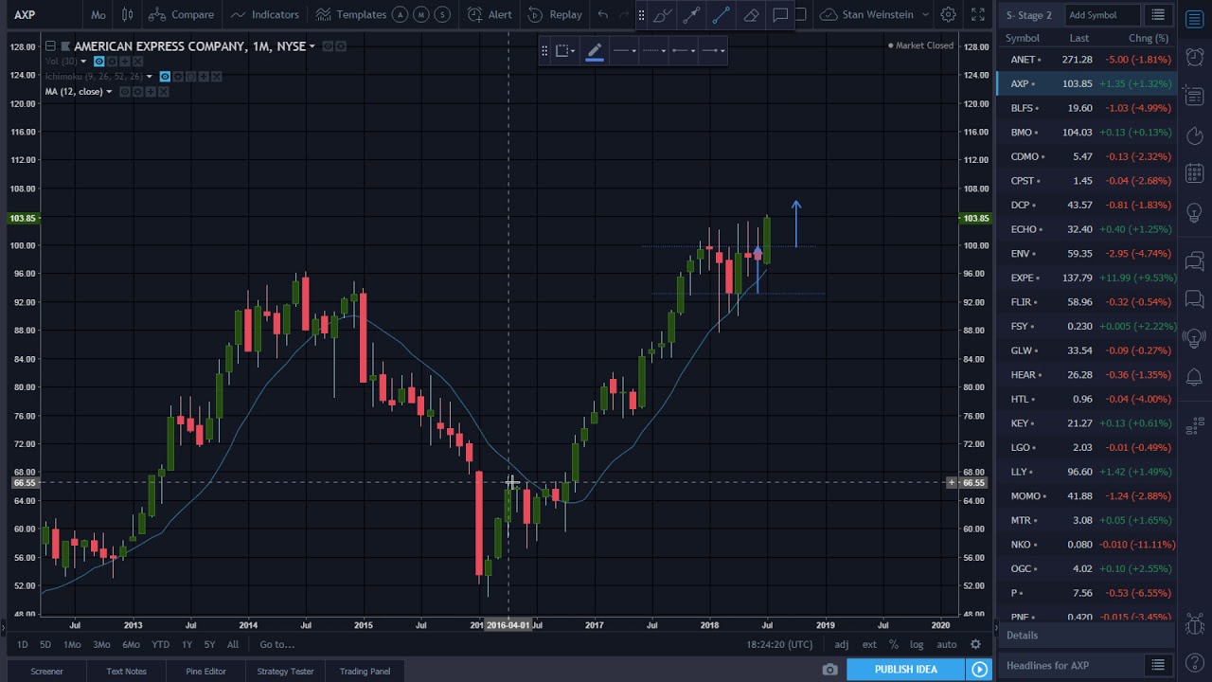Image resolution: width=1212 pixels, height=682 pixels.
Task: Open the Text Notes tab
Action: pos(126,671)
